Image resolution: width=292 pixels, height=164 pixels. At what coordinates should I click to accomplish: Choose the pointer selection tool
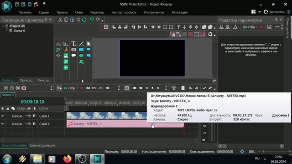coord(89,44)
